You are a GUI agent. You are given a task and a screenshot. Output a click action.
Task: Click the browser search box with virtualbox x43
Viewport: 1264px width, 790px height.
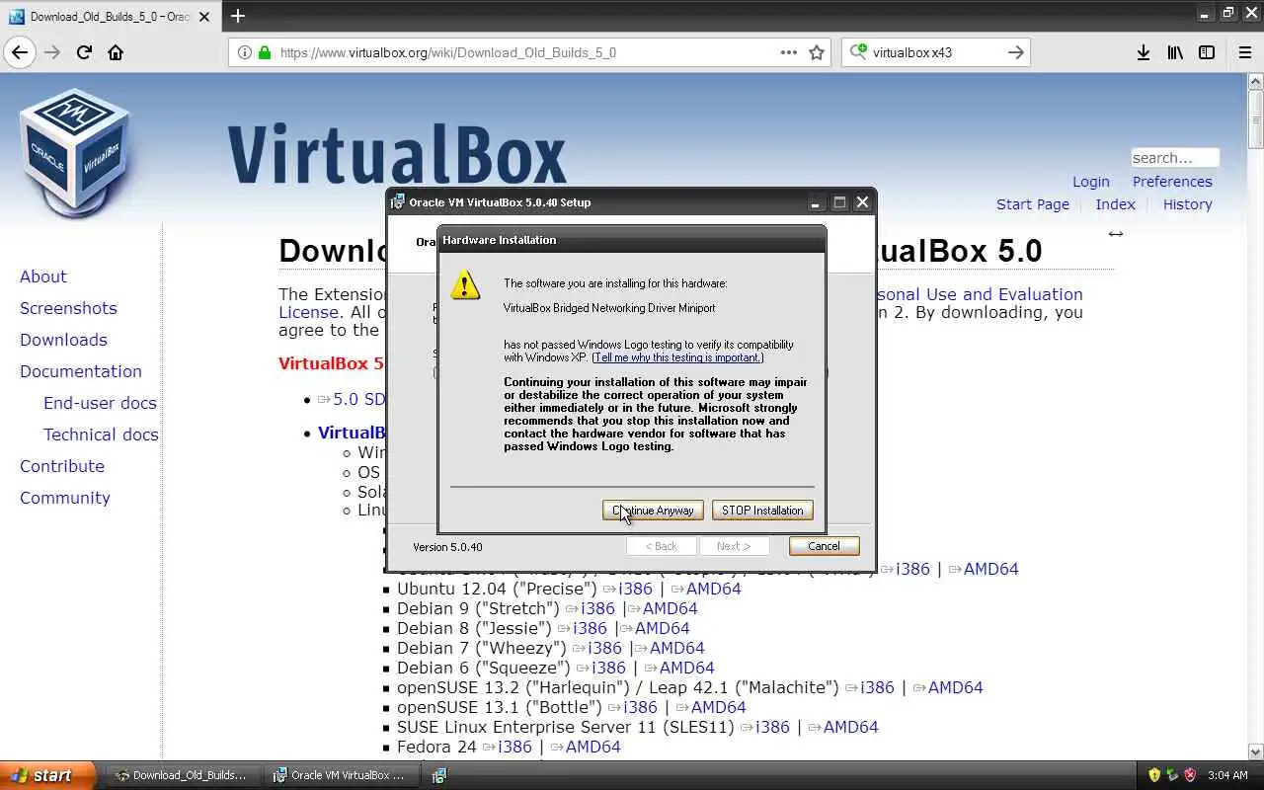[x=935, y=52]
